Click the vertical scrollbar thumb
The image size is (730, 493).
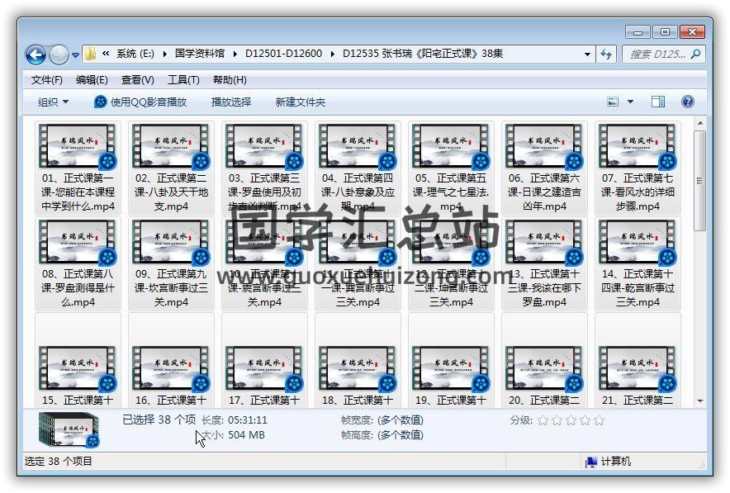click(699, 181)
